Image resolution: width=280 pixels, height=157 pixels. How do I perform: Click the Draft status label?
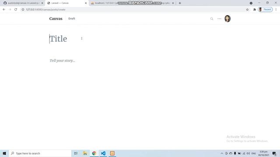tap(72, 18)
